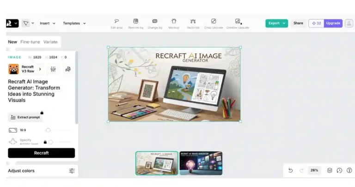Image resolution: width=355 pixels, height=187 pixels.
Task: Switch to the Variate tab
Action: tap(50, 42)
